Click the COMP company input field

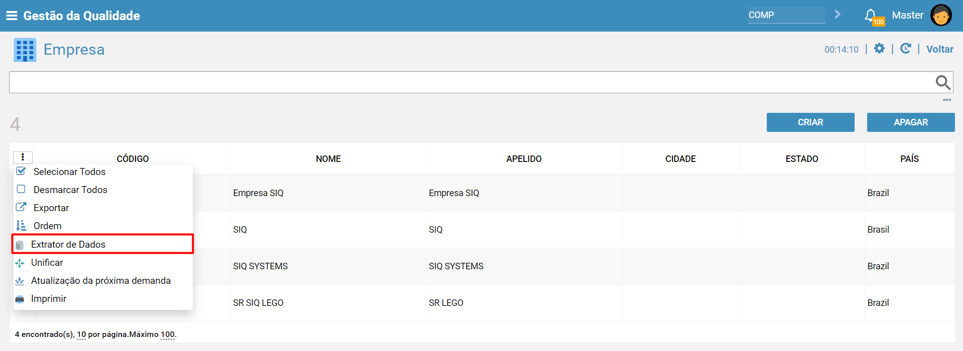[786, 15]
